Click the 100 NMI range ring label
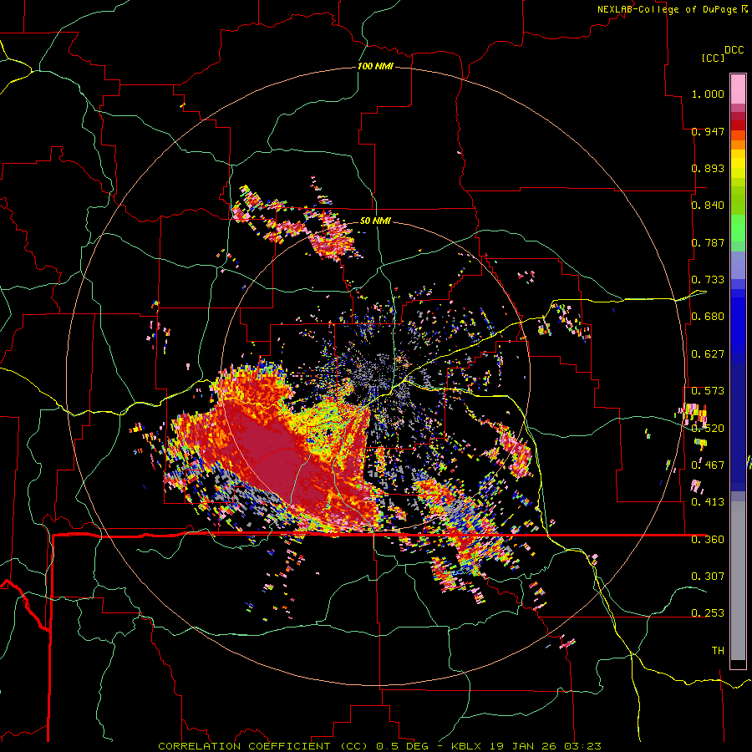Image resolution: width=752 pixels, height=752 pixels. click(x=375, y=66)
